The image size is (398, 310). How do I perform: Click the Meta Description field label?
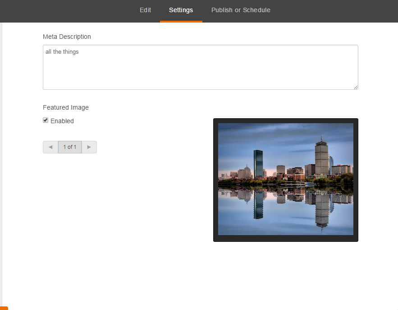(x=67, y=37)
